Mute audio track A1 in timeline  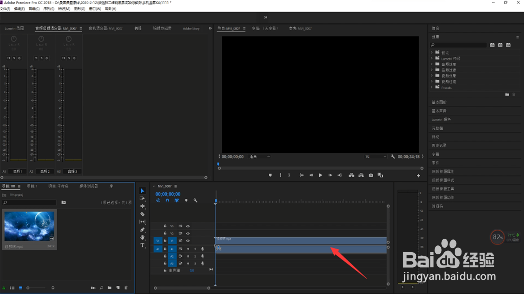pos(188,249)
